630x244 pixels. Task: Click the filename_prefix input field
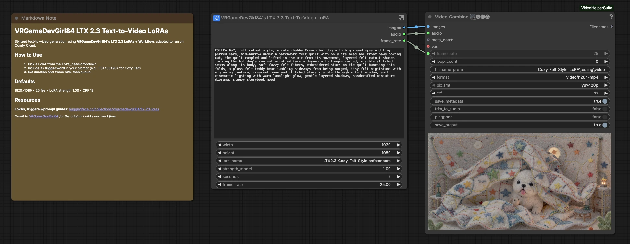coord(520,70)
